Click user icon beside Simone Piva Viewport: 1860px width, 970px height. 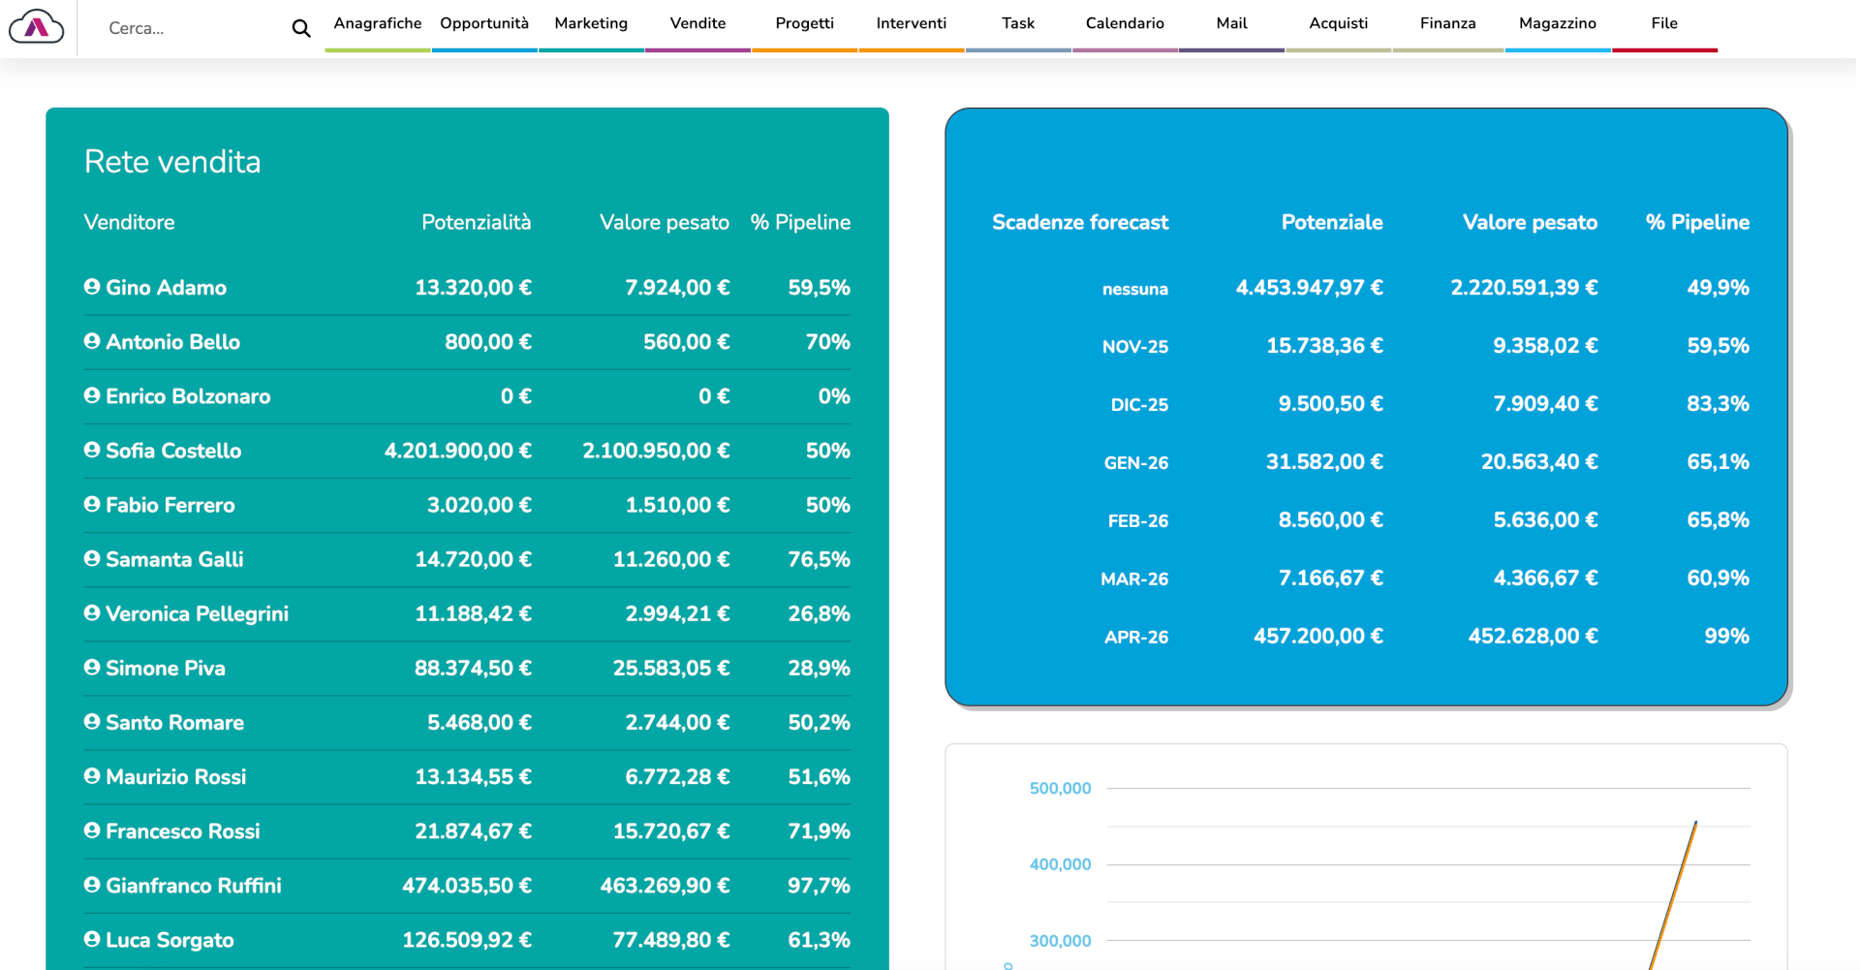tap(92, 667)
